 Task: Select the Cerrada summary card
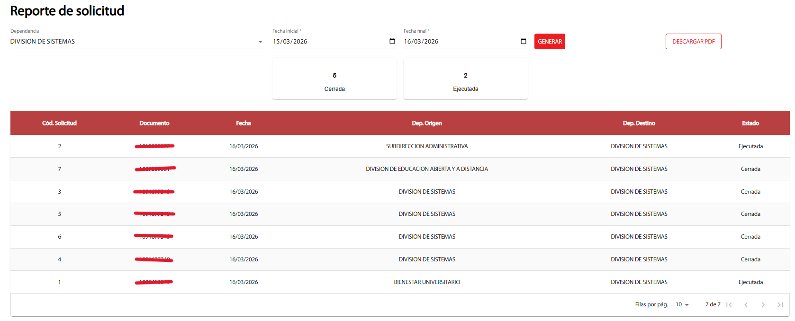[334, 79]
